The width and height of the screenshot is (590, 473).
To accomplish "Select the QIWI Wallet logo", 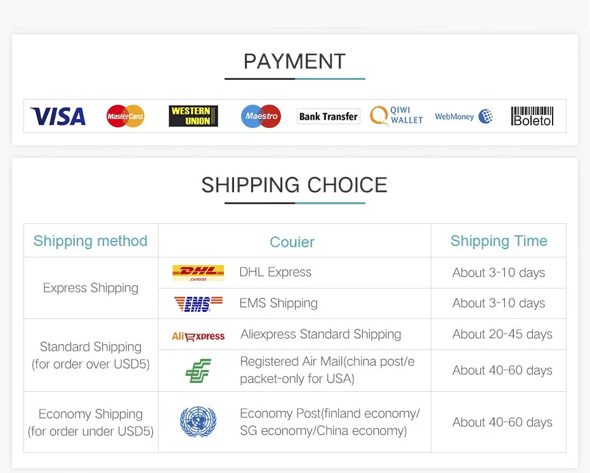I will click(397, 115).
